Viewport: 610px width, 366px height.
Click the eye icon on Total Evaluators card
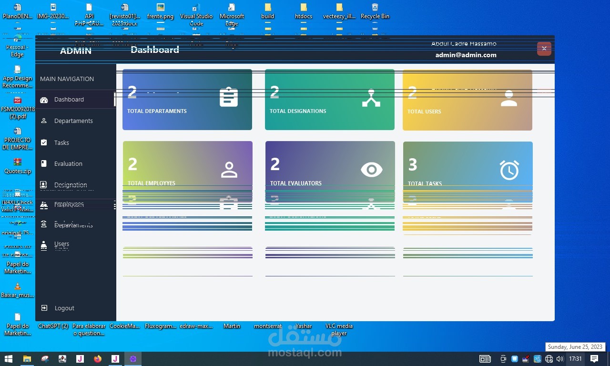(371, 169)
